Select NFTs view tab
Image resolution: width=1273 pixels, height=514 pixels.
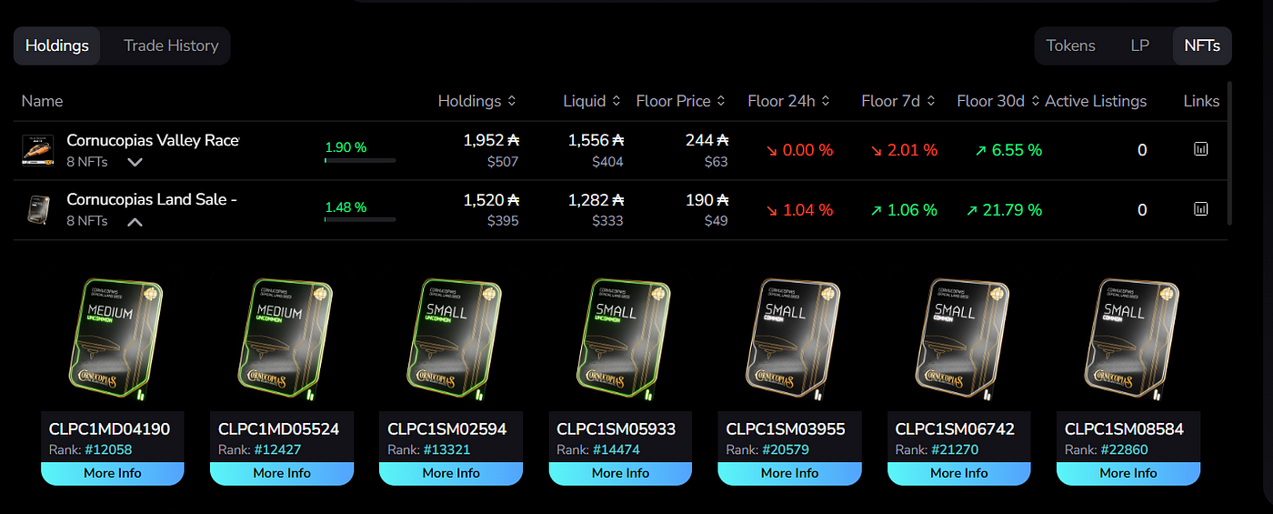pos(1202,45)
